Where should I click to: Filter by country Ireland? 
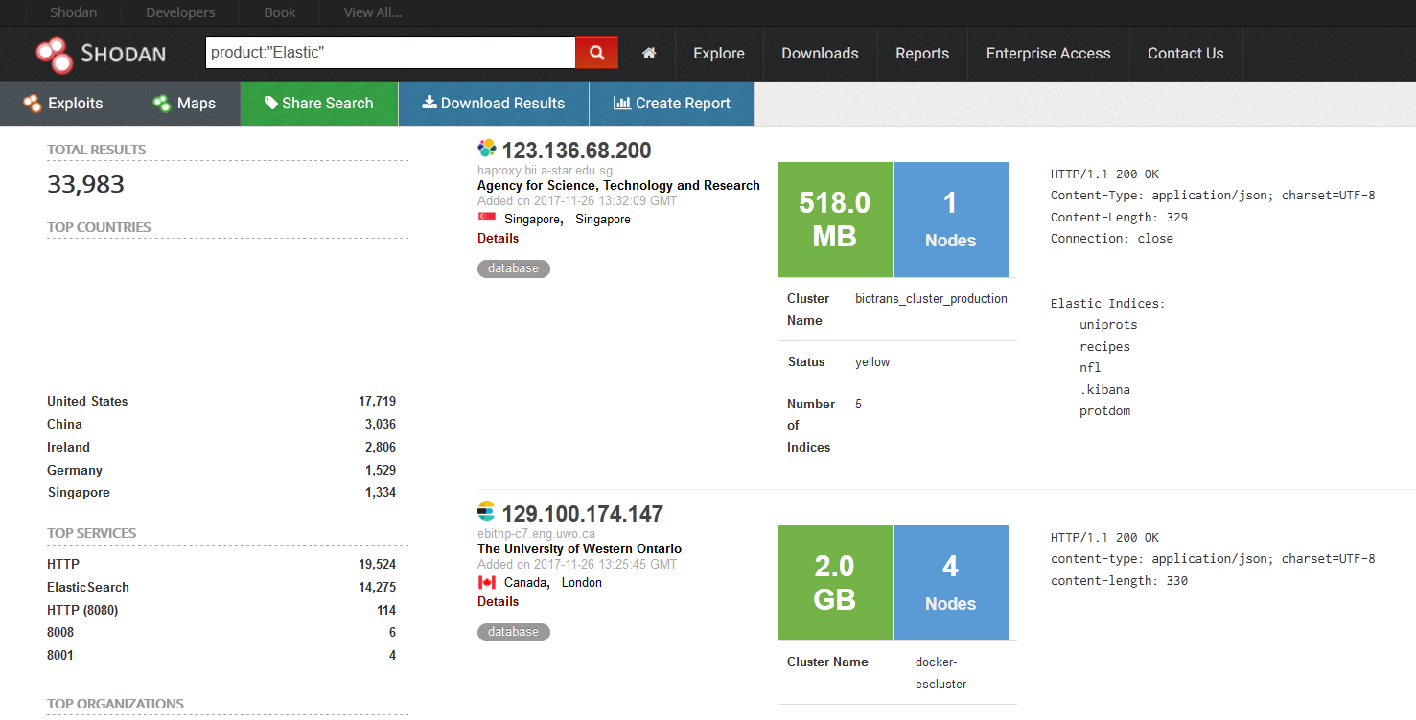pyautogui.click(x=68, y=447)
